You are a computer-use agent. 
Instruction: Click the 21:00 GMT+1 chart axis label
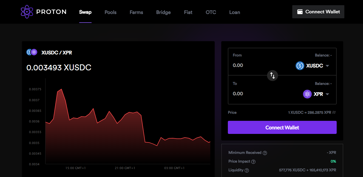pyautogui.click(x=125, y=168)
